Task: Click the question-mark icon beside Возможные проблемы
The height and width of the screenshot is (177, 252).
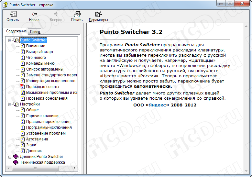Action: (23, 93)
